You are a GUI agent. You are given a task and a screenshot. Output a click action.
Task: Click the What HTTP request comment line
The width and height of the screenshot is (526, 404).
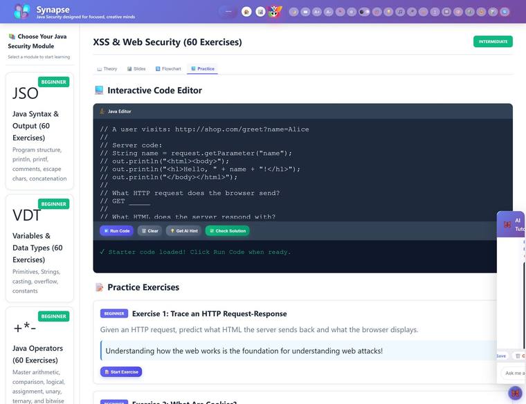[190, 193]
